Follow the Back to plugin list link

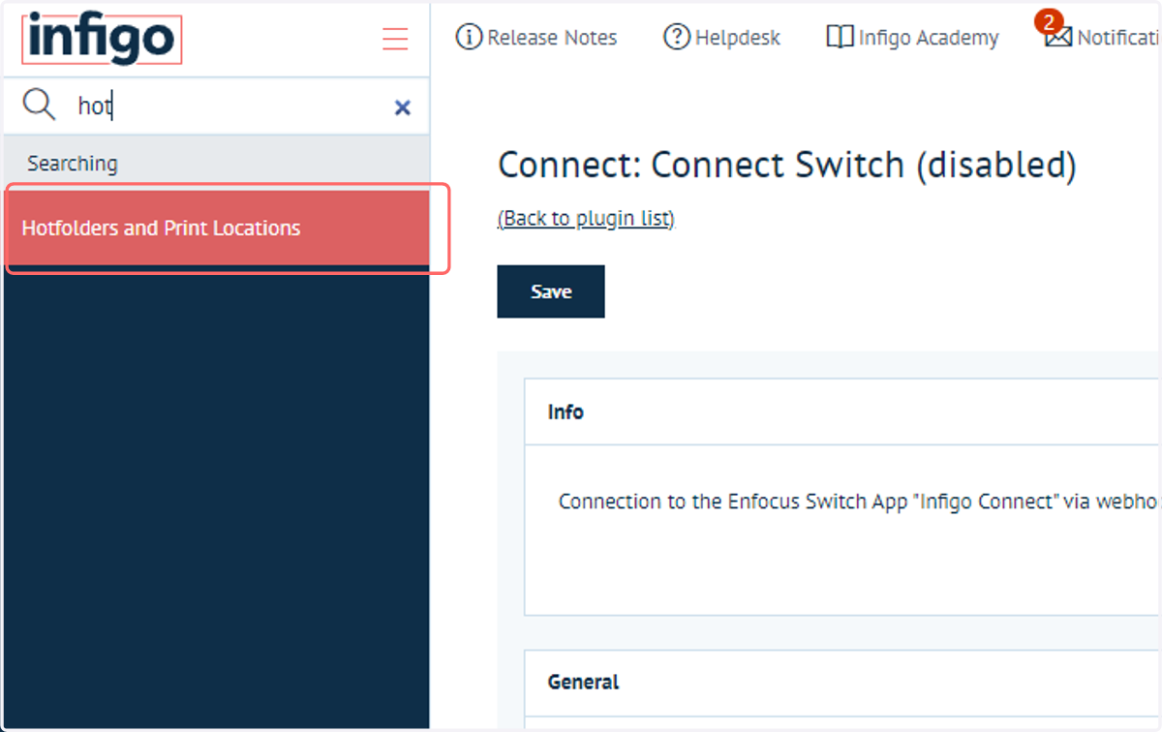tap(586, 218)
